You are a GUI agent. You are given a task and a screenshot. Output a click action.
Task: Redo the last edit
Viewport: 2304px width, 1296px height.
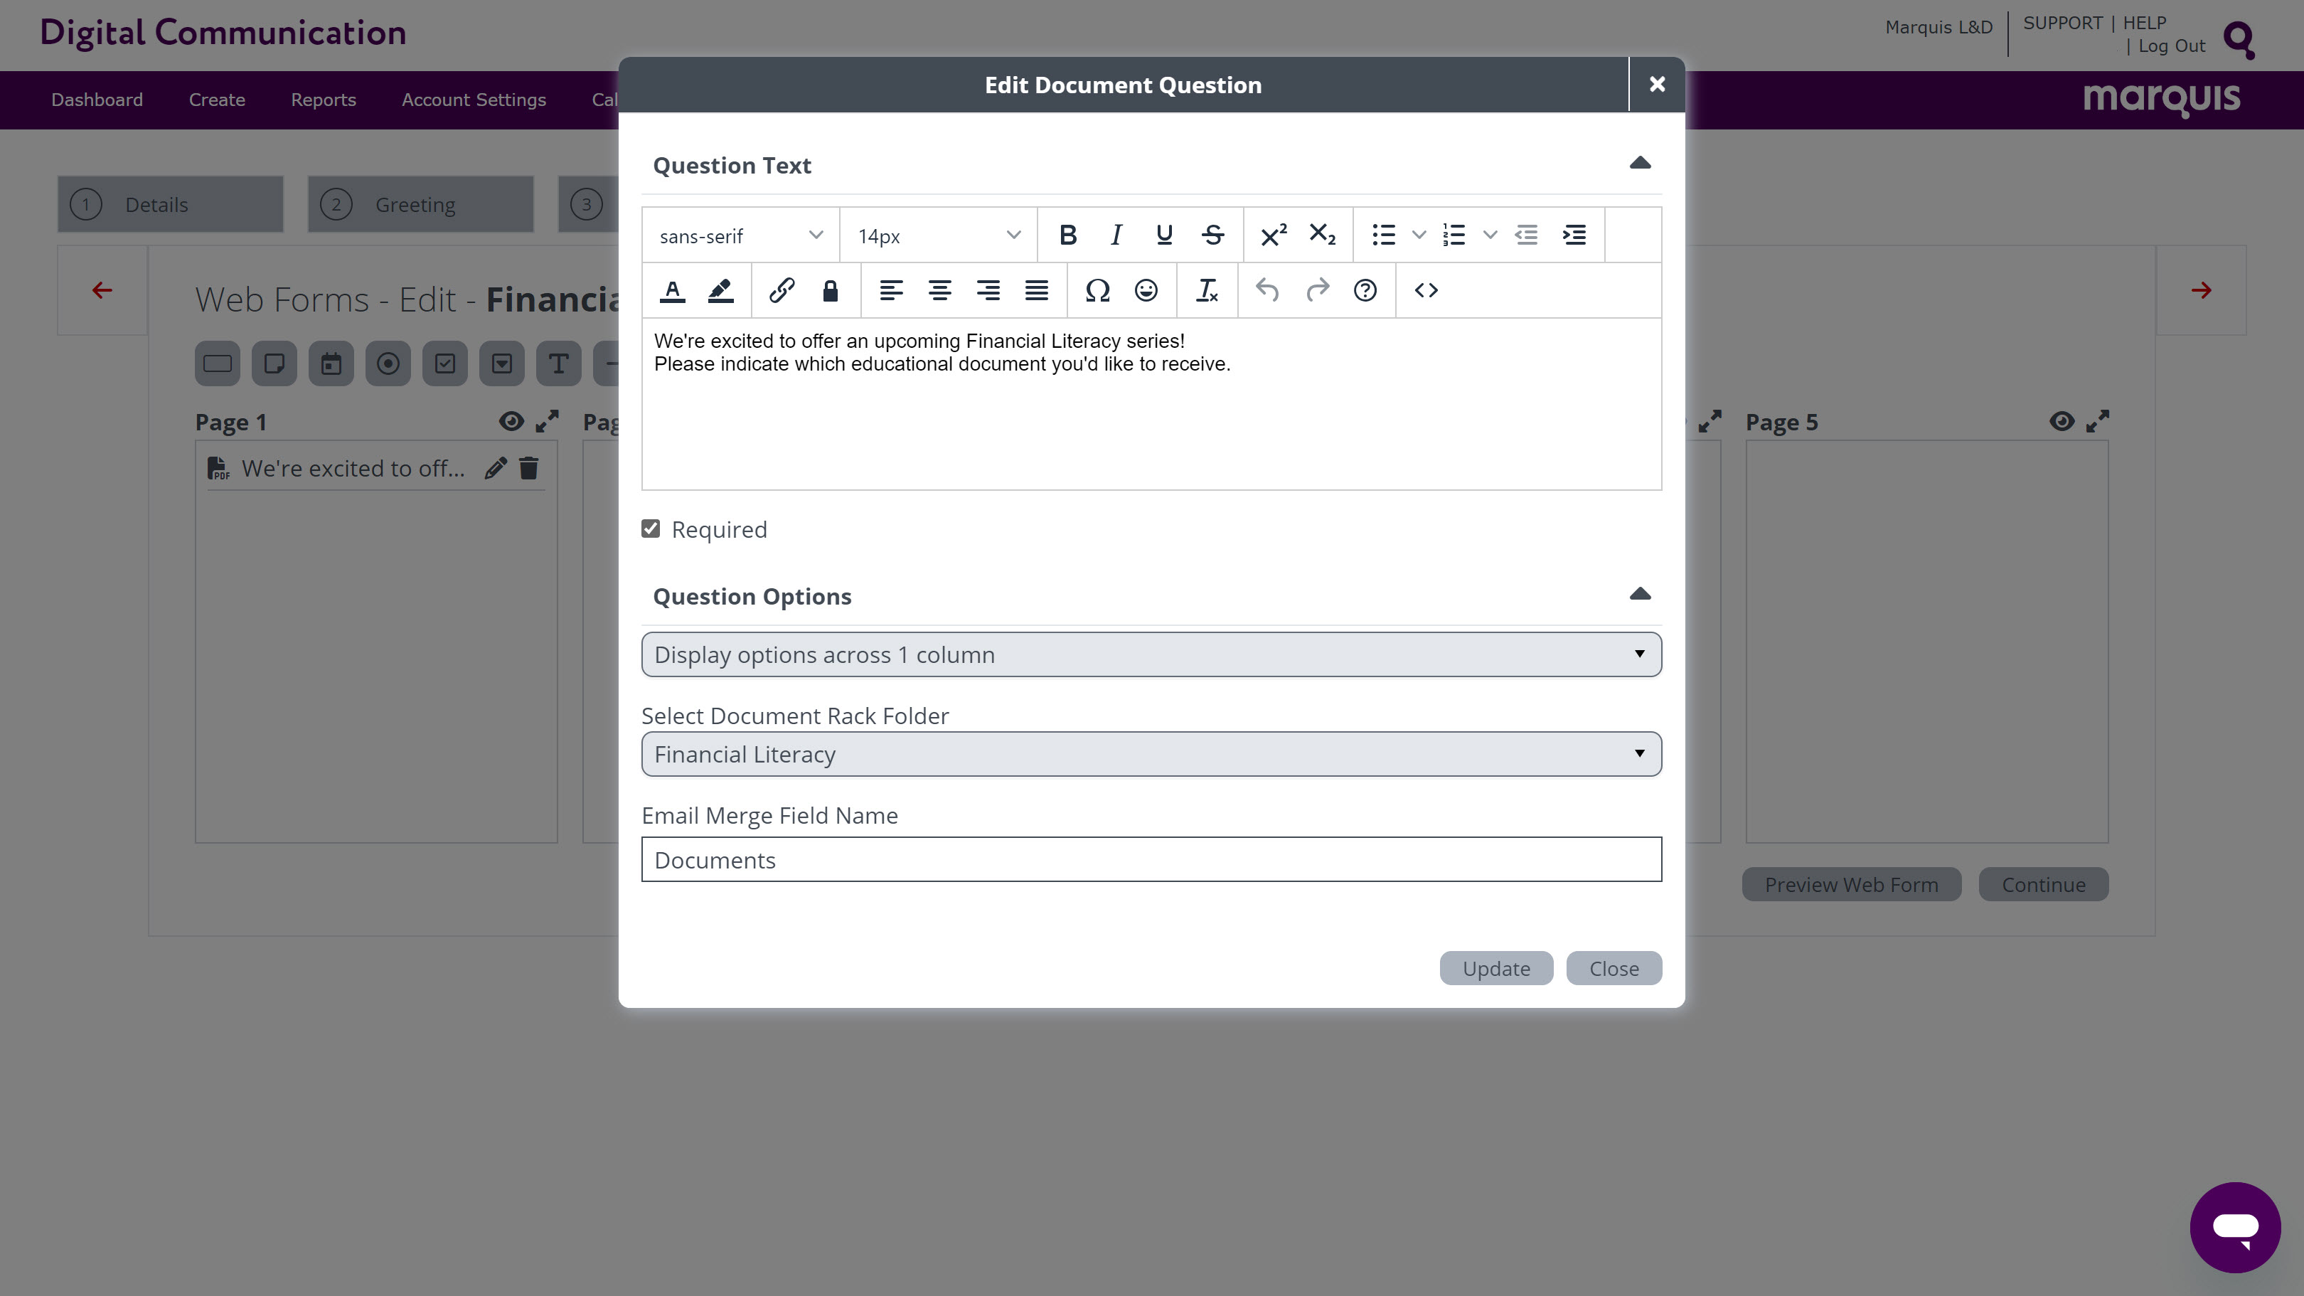click(1316, 291)
